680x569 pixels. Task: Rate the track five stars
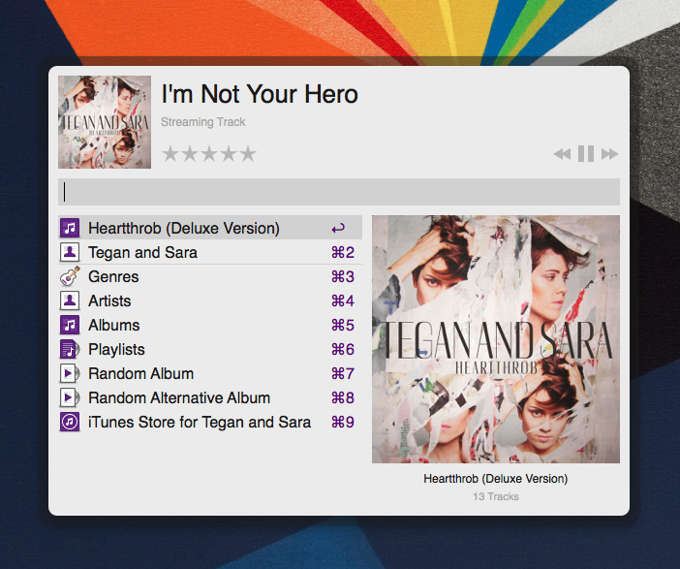pyautogui.click(x=248, y=154)
